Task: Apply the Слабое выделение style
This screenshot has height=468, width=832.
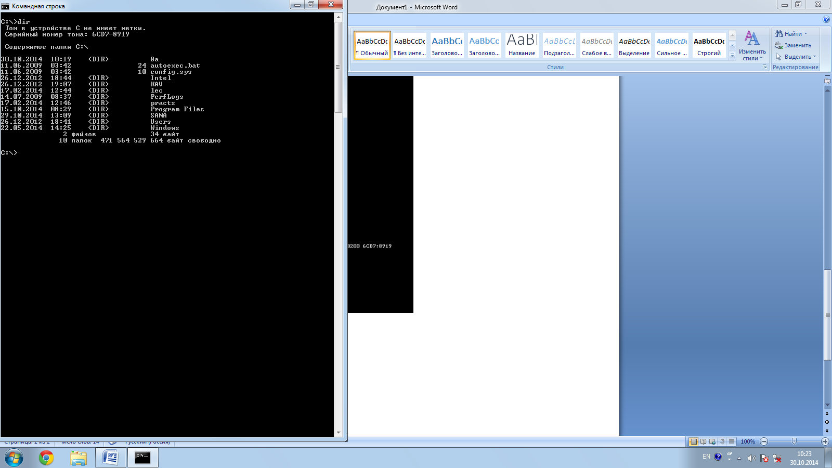Action: point(596,45)
